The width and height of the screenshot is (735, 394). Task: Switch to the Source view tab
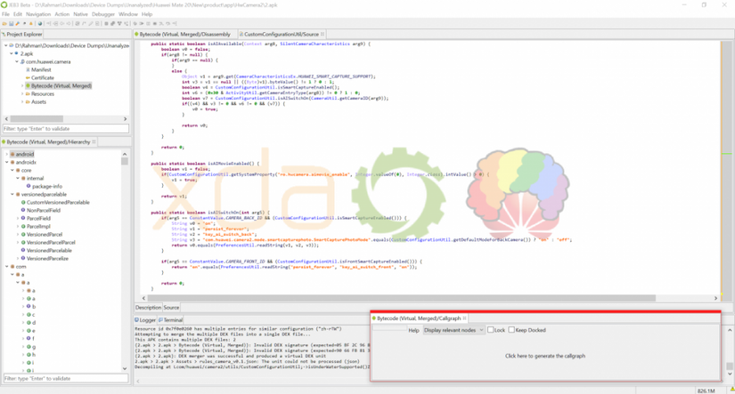pyautogui.click(x=171, y=308)
